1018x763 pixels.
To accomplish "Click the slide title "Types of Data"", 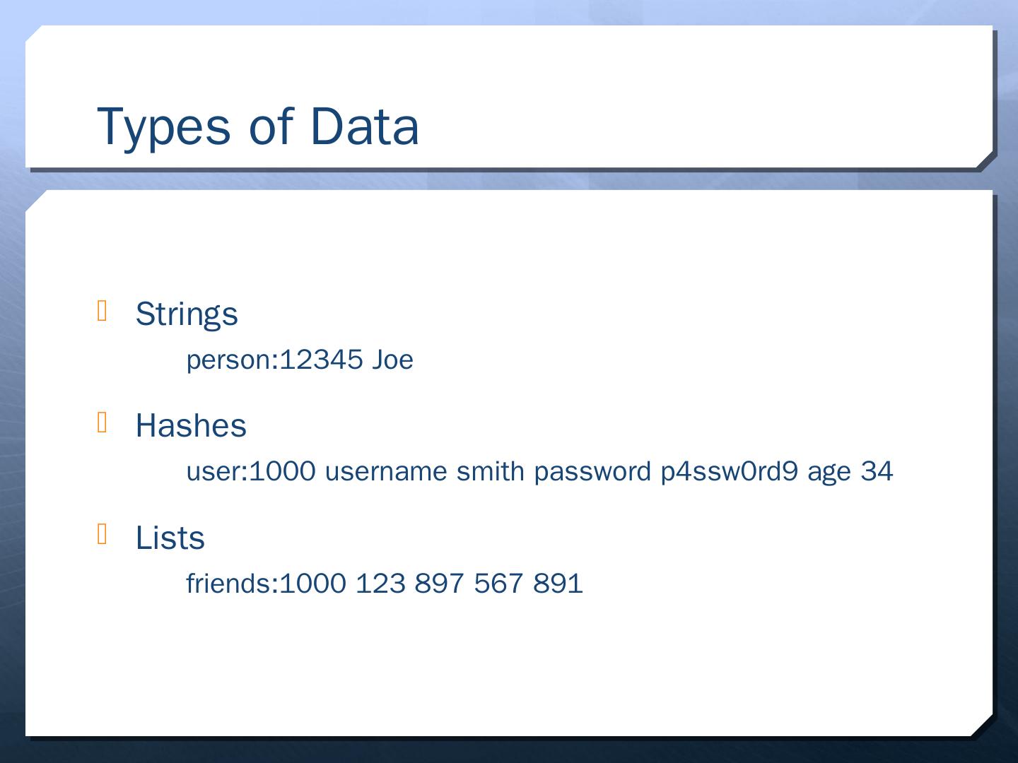I will (258, 126).
